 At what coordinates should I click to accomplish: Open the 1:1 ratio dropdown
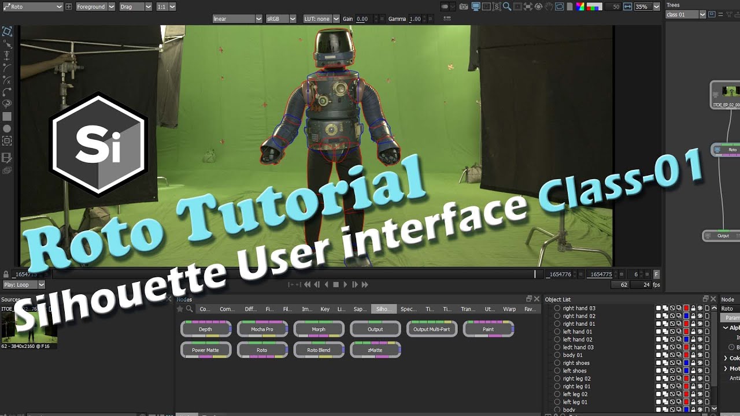(166, 6)
